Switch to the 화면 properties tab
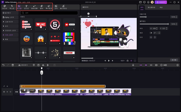This screenshot has width=181, height=112. [142, 7]
